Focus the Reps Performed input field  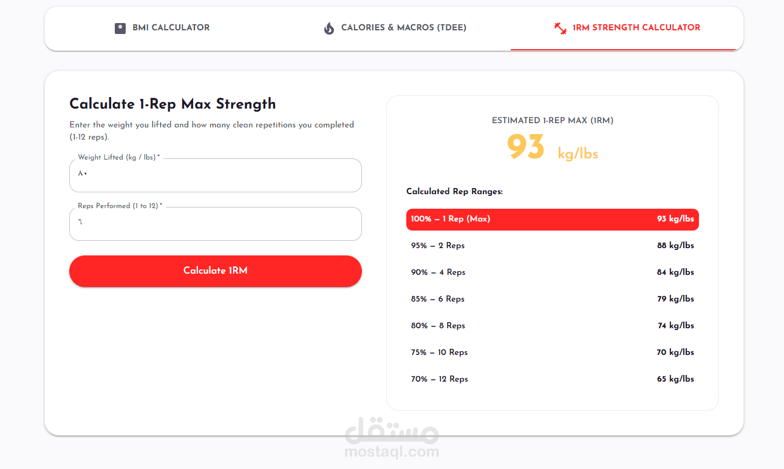[x=216, y=224]
